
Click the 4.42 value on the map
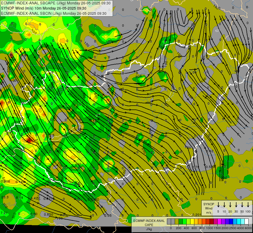tap(34, 198)
